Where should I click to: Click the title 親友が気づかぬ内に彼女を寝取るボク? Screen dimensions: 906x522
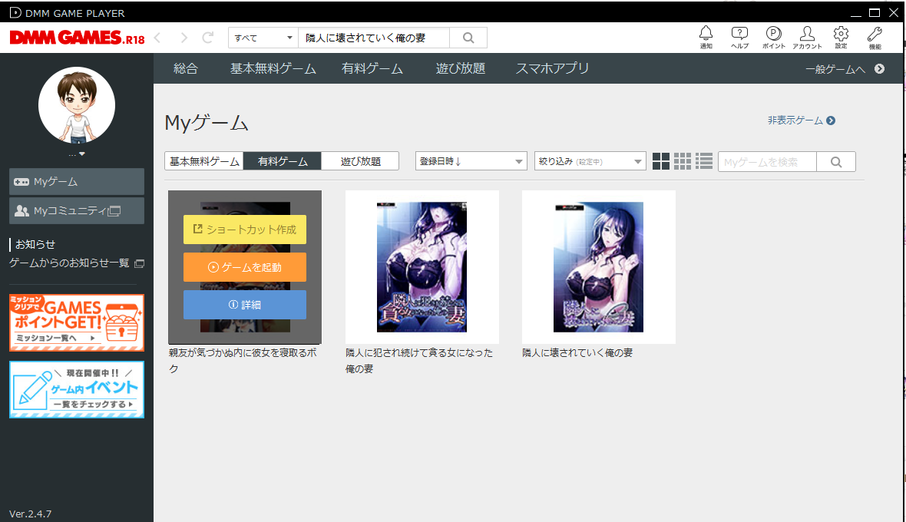243,360
